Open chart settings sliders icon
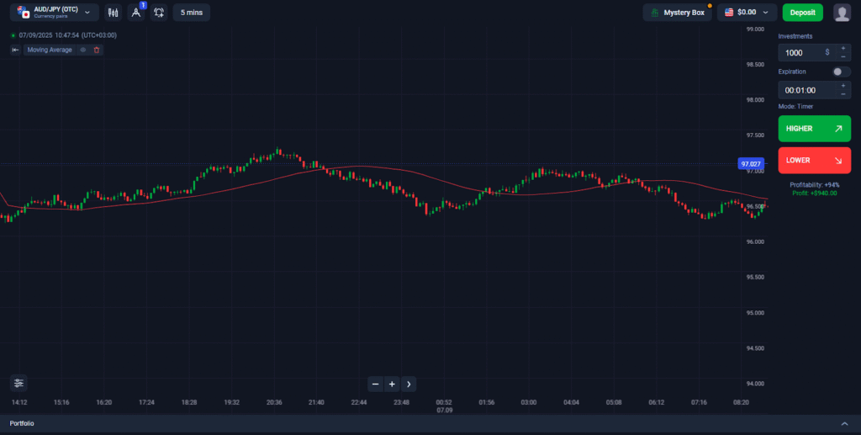 (x=18, y=383)
